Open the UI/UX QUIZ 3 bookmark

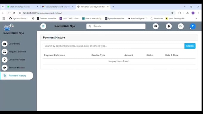tap(70, 18)
